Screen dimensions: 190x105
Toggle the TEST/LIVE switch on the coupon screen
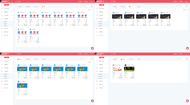coord(113,54)
